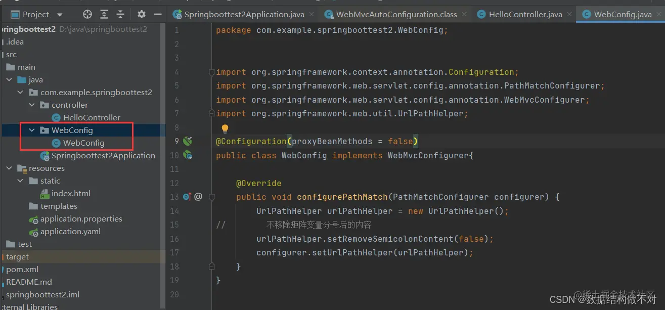Select the springboottest2 project root
This screenshot has width=665, height=310.
coord(28,29)
